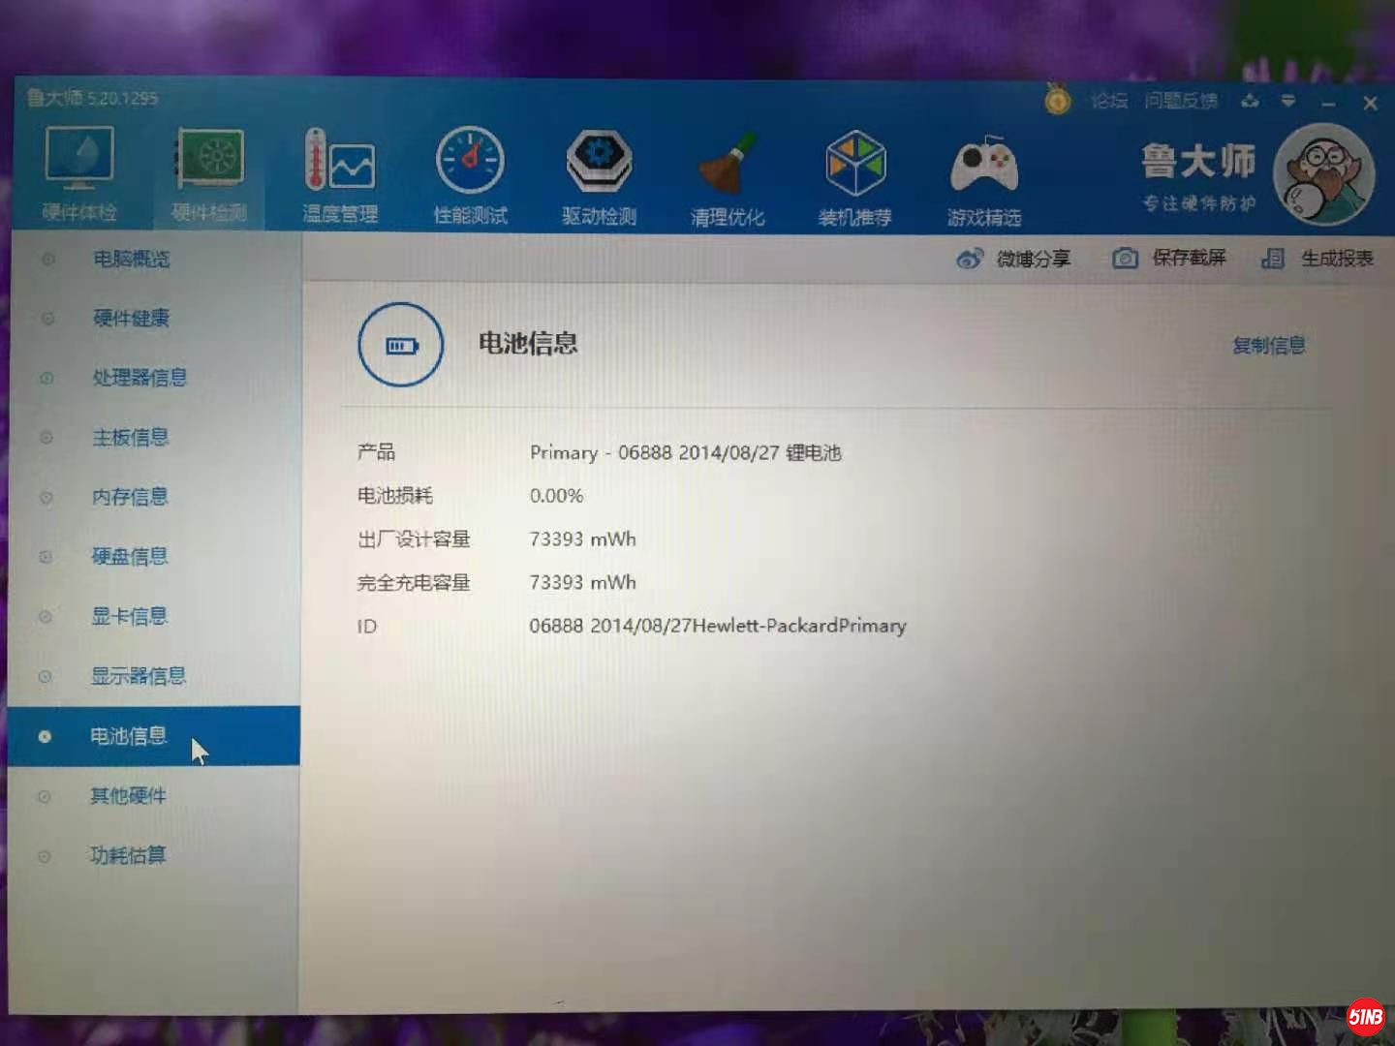Open the 硬件体检 hardware checkup icon
1395x1046 pixels.
pos(79,171)
